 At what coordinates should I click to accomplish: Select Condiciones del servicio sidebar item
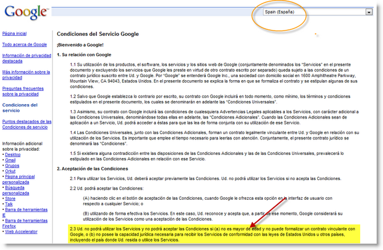click(20, 108)
